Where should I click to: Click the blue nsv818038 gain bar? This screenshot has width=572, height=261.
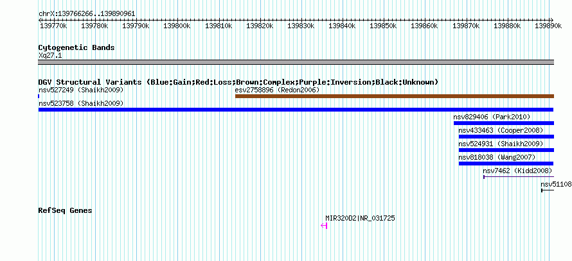506,164
